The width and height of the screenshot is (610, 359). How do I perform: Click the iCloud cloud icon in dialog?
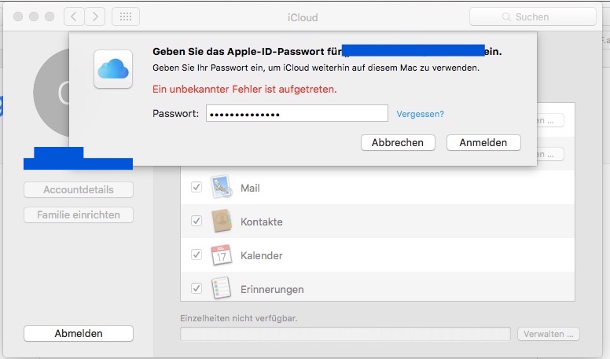[x=113, y=68]
